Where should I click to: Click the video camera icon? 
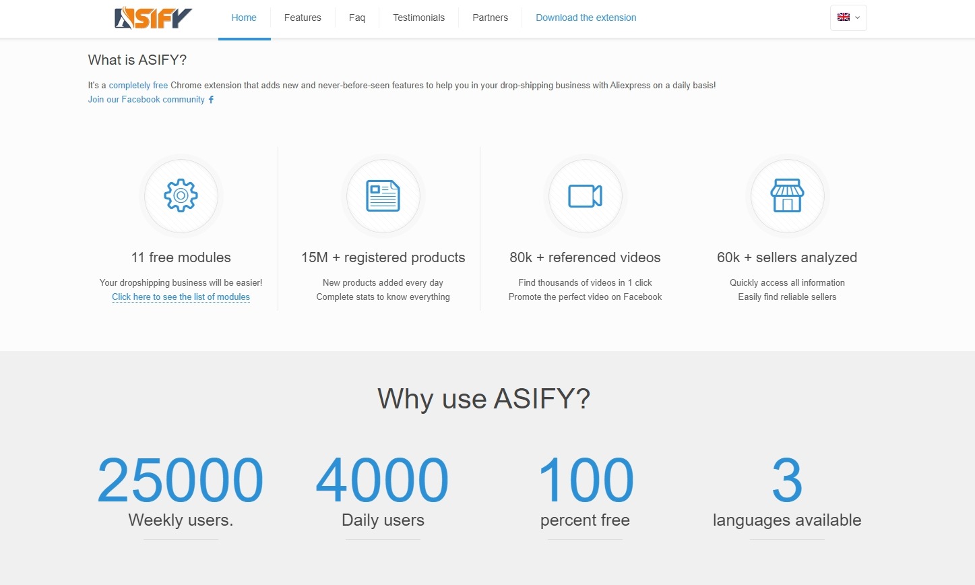coord(585,196)
